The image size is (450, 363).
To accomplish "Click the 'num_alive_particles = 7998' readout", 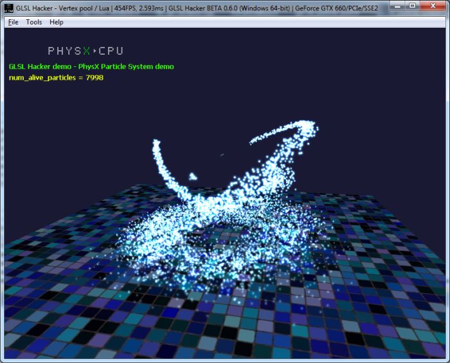I will [x=56, y=78].
